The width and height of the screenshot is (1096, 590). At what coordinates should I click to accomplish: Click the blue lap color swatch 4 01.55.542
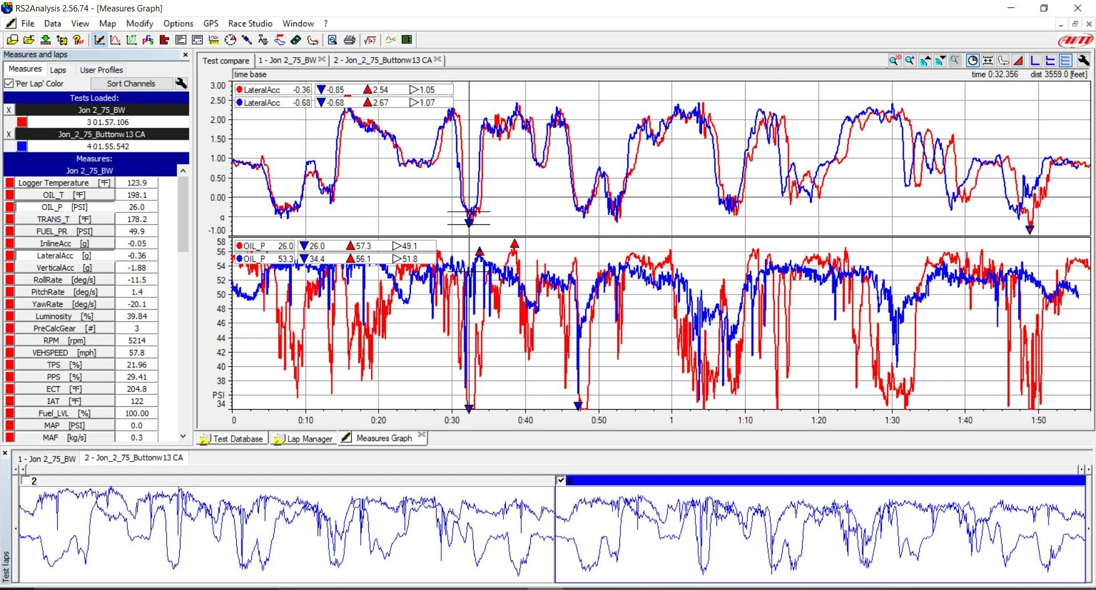click(22, 146)
